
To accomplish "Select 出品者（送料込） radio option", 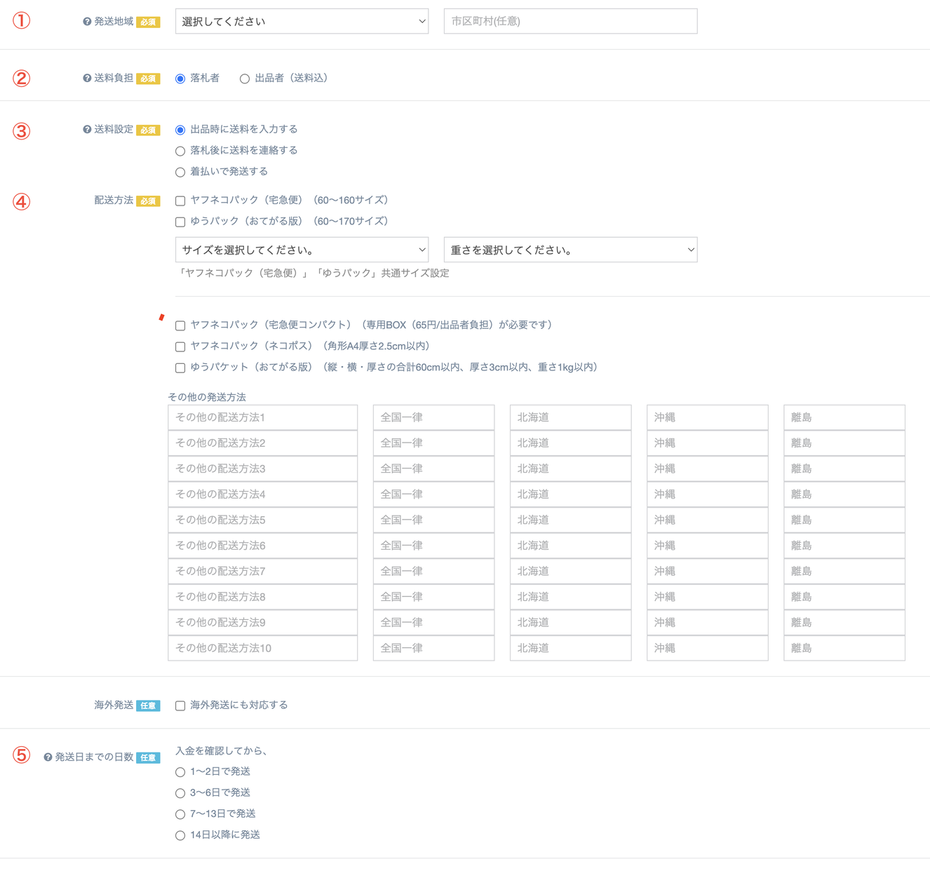I will click(245, 79).
